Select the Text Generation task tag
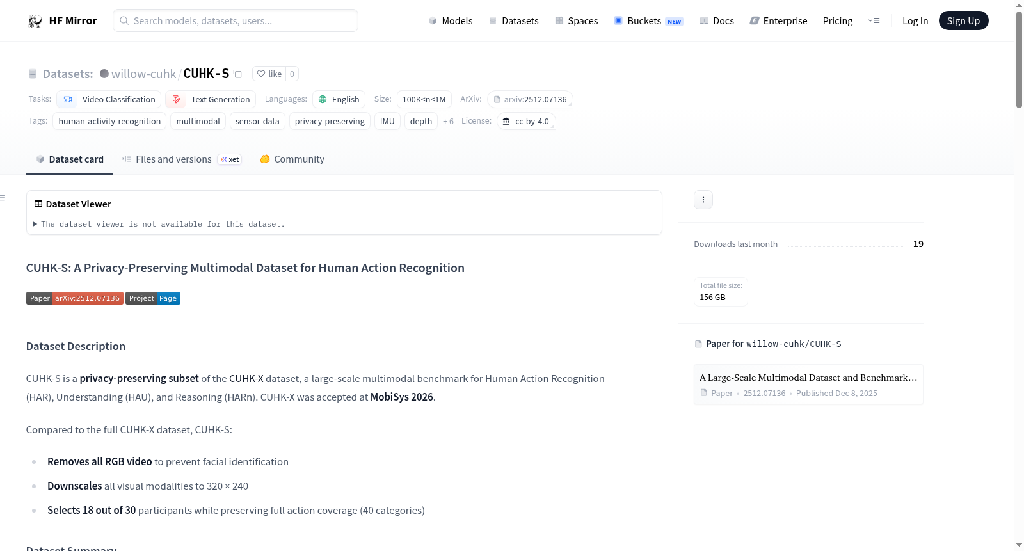 (x=211, y=99)
